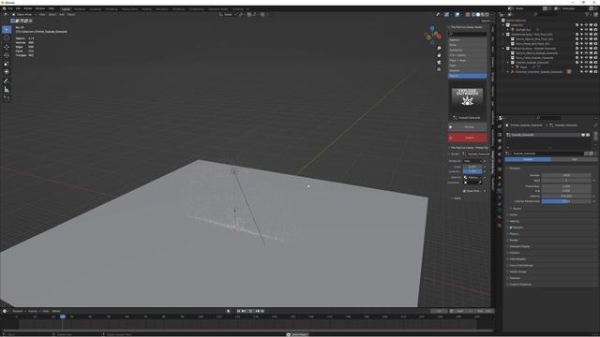This screenshot has height=337, width=600.
Task: Toggle Explode_Outwards particle system viewport visibility
Action: tap(583, 135)
